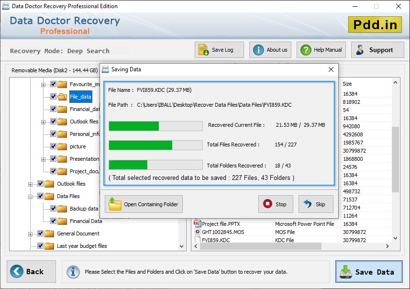Select the Personal_info folder label
Screen dimensions: 410x289
tap(85, 134)
